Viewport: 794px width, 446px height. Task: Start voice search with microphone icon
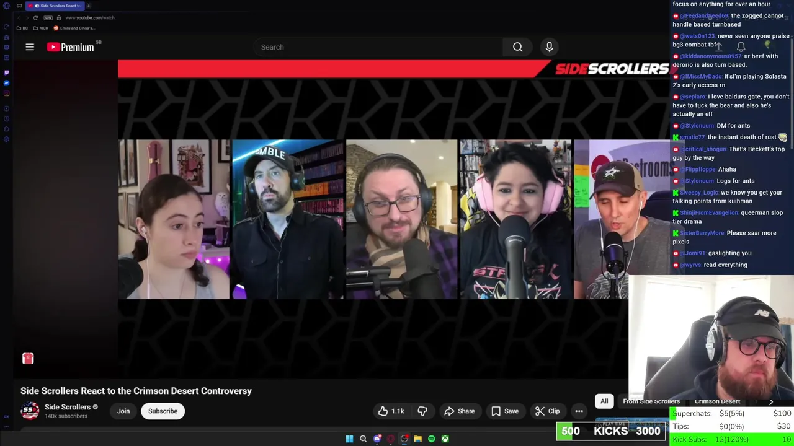549,47
